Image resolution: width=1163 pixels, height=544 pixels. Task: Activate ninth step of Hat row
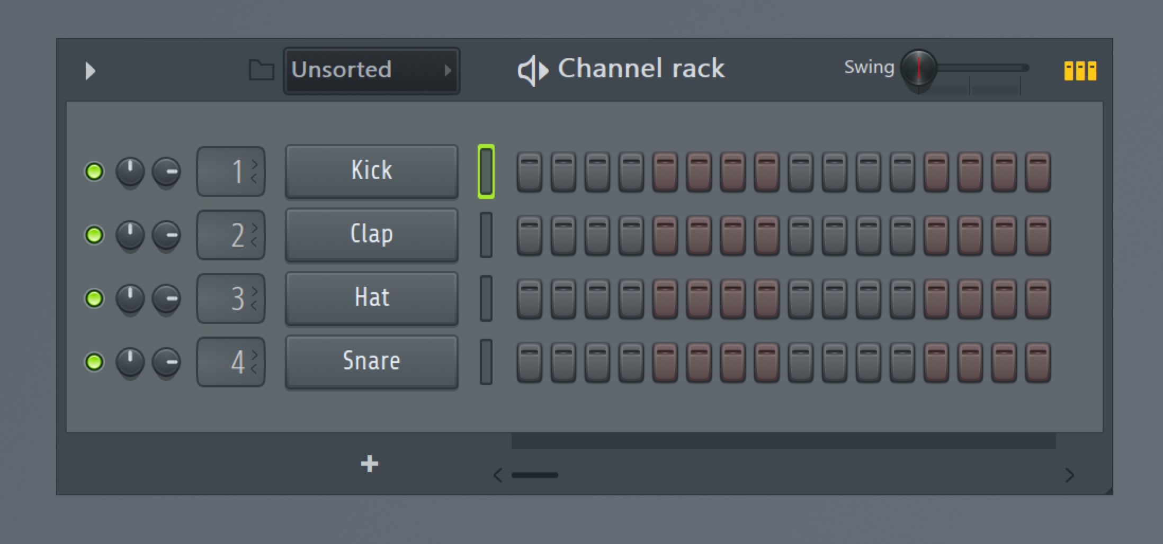(801, 299)
